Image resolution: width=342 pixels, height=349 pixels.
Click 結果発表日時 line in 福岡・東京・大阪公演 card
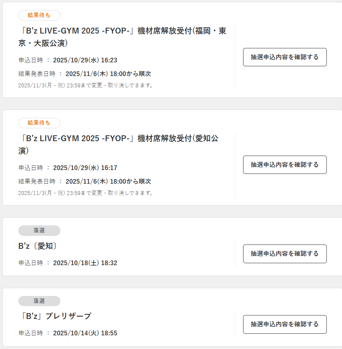point(85,74)
